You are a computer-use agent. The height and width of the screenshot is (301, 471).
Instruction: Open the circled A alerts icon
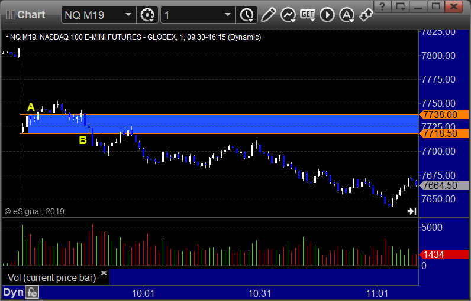(347, 15)
